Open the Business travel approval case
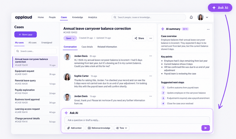Viewport: 236px width, 139px height. (35, 101)
